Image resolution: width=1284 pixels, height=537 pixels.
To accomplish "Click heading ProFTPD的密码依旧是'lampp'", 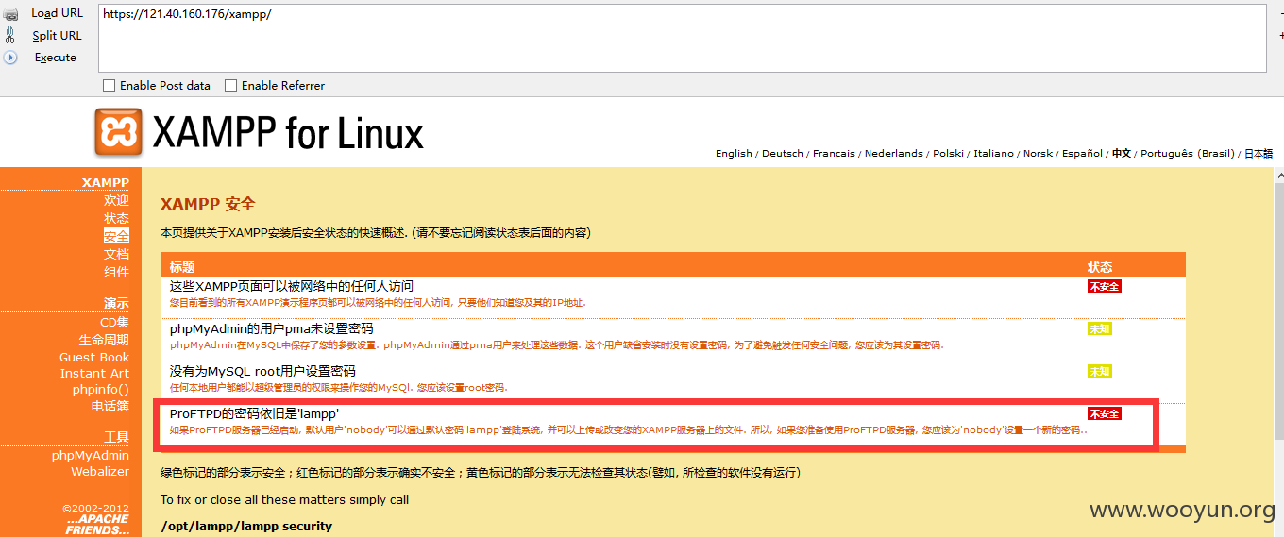I will click(x=254, y=413).
